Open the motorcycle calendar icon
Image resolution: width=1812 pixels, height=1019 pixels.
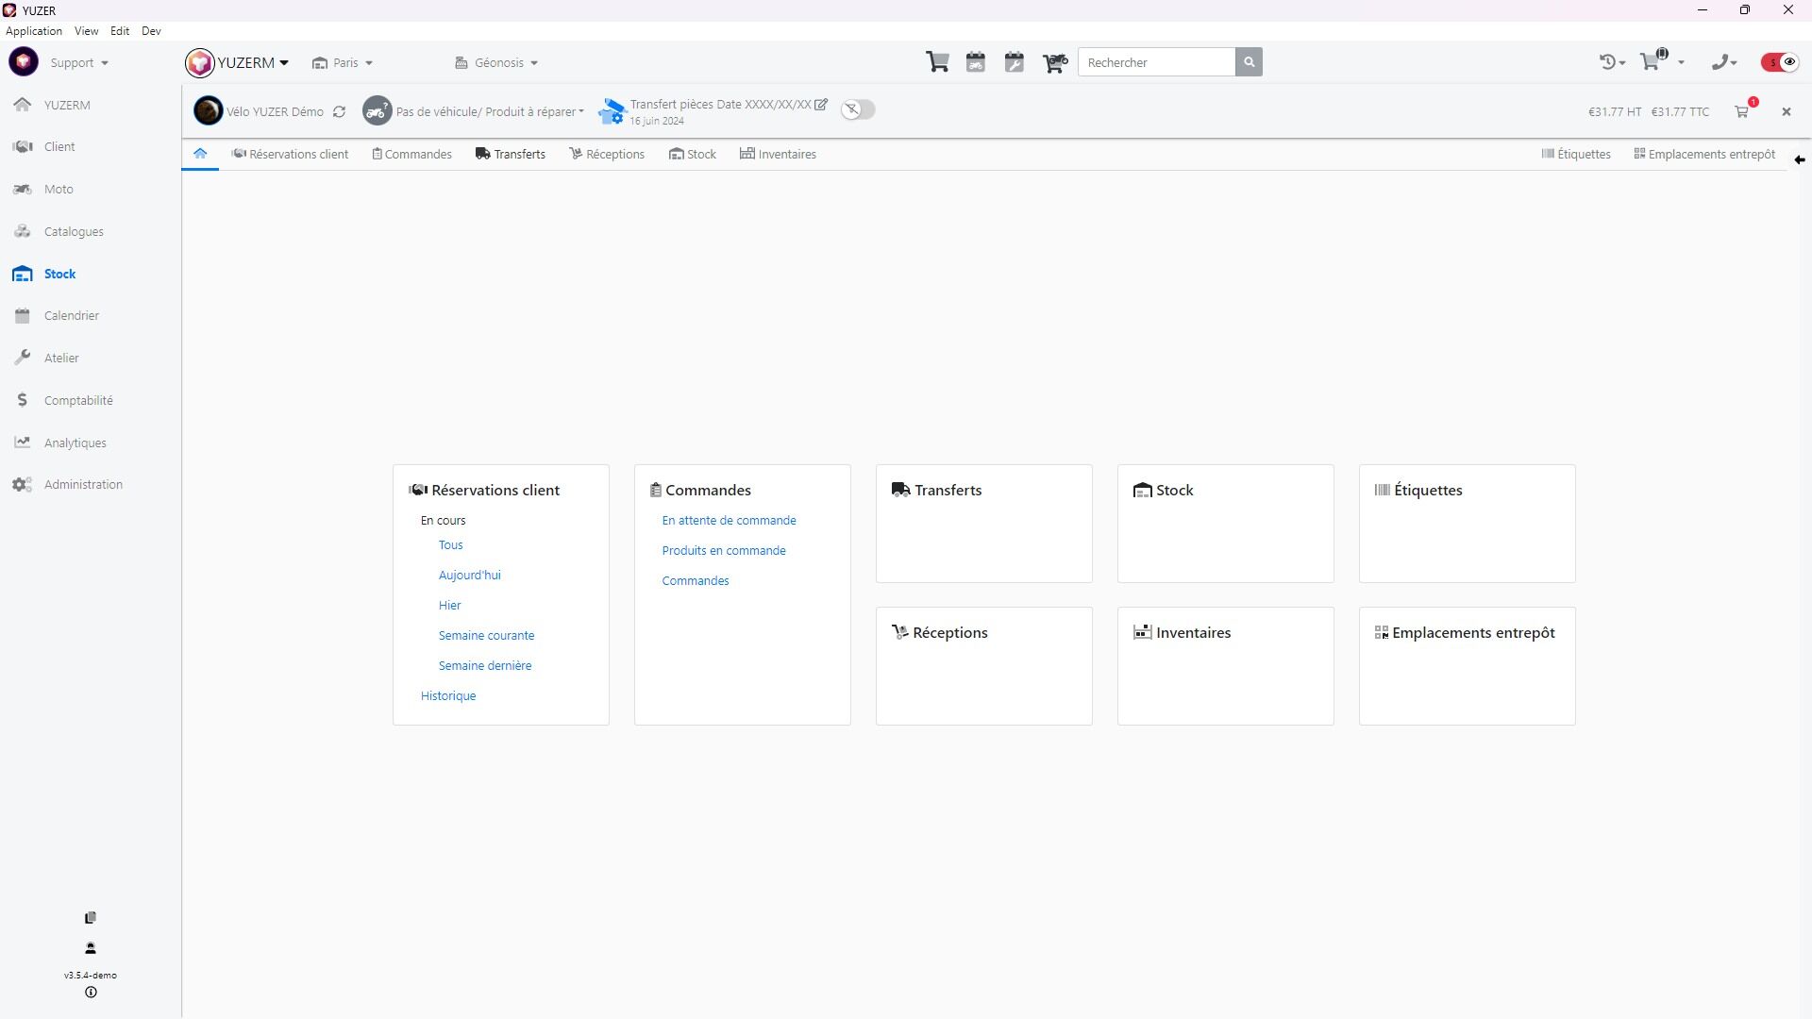(976, 62)
